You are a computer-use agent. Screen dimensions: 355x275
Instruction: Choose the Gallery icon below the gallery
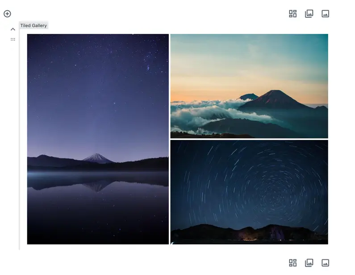click(x=309, y=263)
